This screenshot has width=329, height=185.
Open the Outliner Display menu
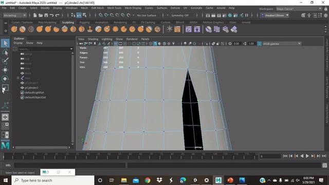coord(18,43)
